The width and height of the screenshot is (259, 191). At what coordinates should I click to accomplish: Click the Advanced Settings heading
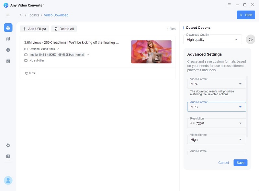click(205, 54)
